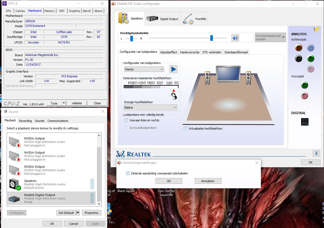324x228 pixels.
Task: Click the playback device list scrollbar
Action: (99, 174)
